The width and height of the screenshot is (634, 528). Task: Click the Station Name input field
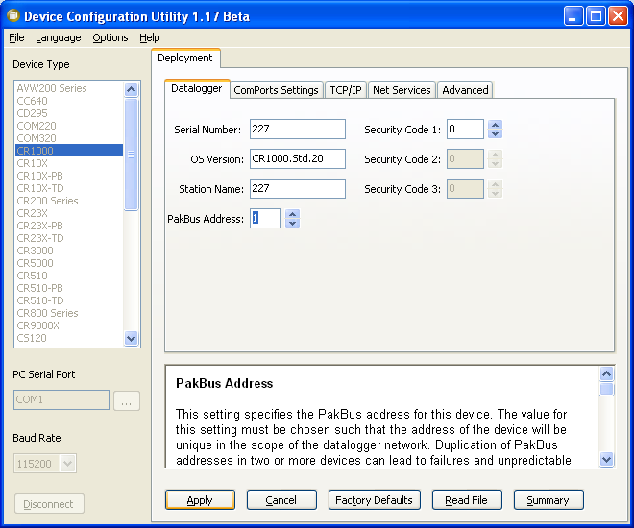click(x=297, y=189)
